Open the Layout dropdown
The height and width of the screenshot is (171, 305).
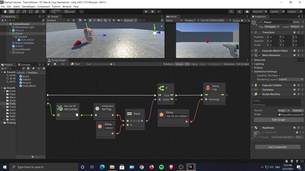pos(295,11)
